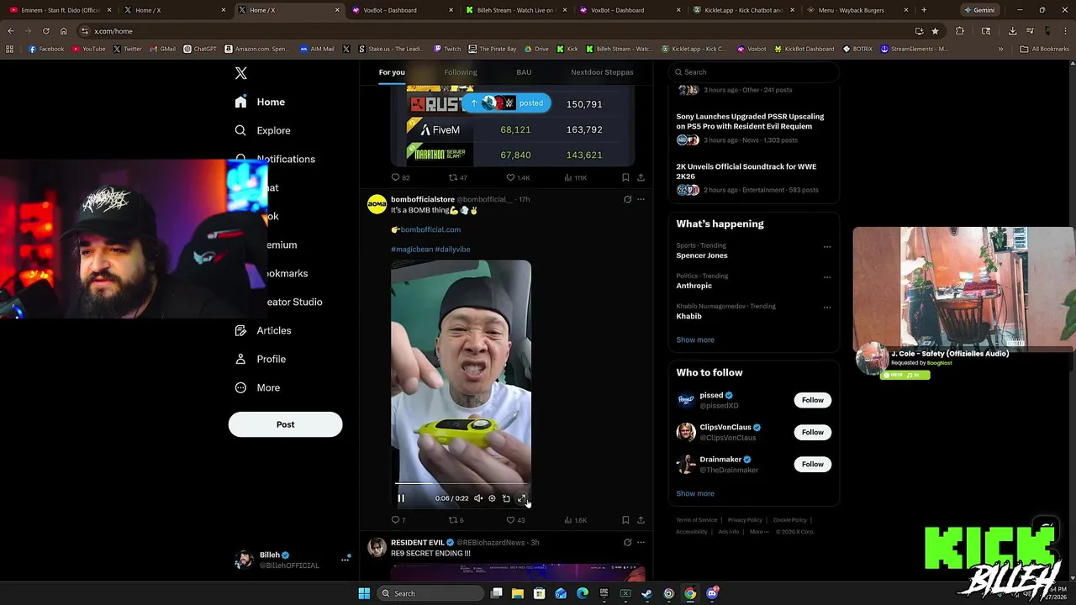This screenshot has height=605, width=1076.
Task: Open more options on bombofficialstore post
Action: coord(641,199)
